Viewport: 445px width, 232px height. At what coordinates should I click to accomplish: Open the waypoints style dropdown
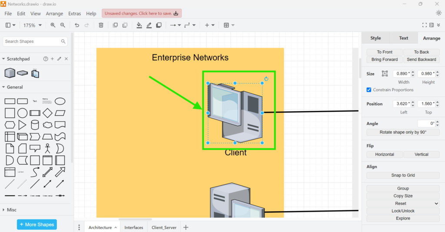190,25
